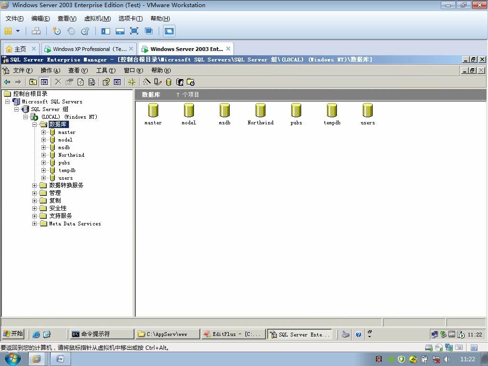Open VMware 虚拟机(M) menu
488x366 pixels.
(97, 19)
